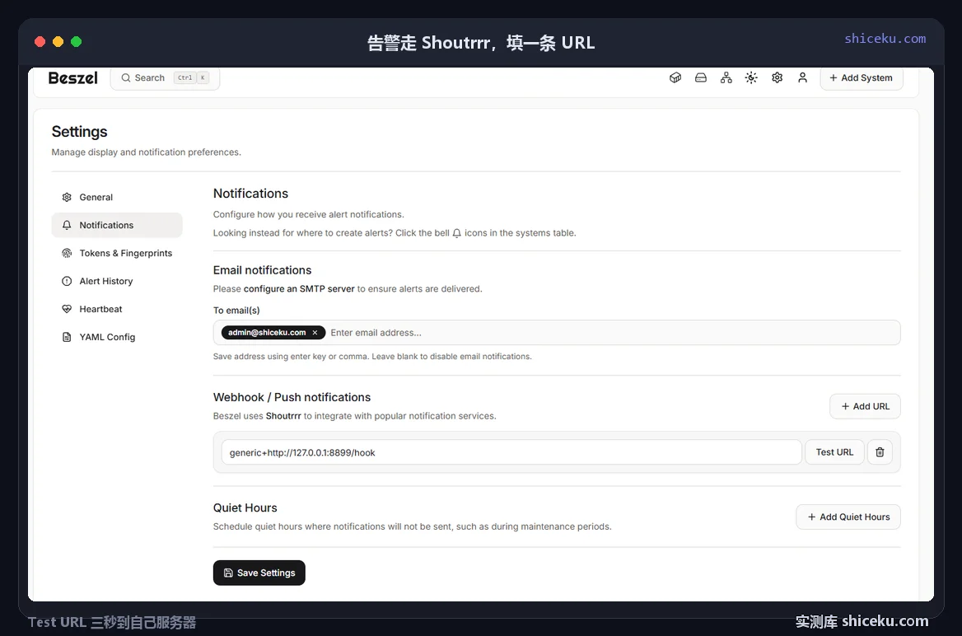The height and width of the screenshot is (636, 962).
Task: Remove admin@shiceku.com email chip
Action: pos(315,333)
